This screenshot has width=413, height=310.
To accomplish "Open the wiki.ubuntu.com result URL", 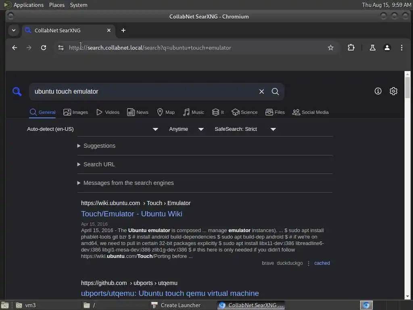I will pos(136,203).
